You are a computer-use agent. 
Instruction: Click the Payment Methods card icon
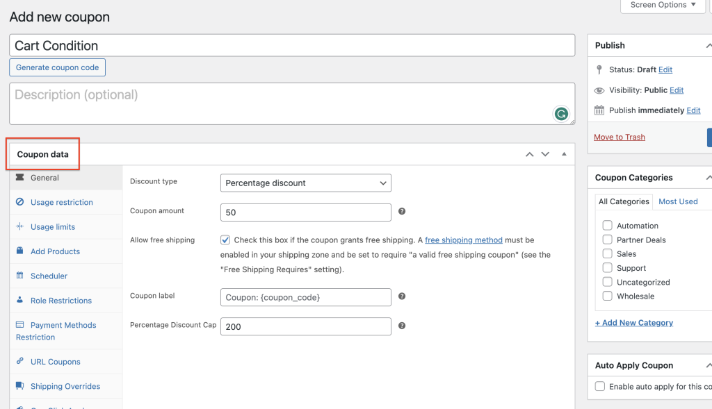click(20, 325)
